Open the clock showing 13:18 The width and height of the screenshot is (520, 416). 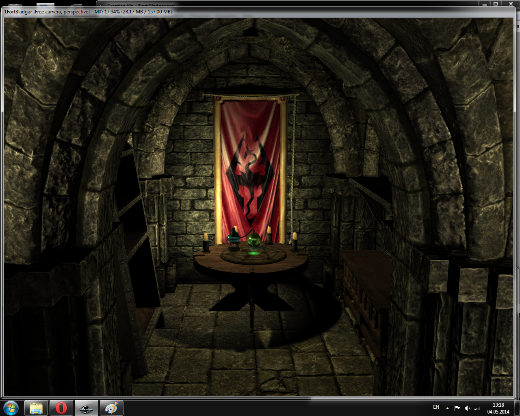coord(498,408)
